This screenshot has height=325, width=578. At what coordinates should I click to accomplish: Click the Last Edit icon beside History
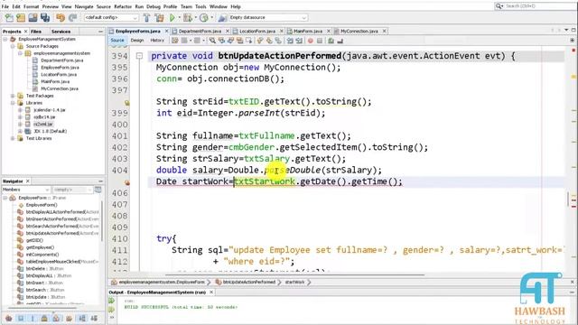pyautogui.click(x=174, y=41)
